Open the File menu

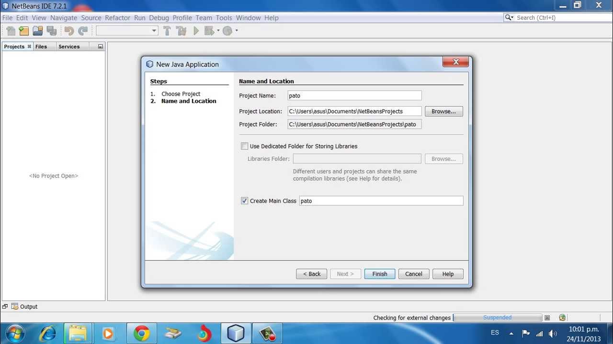[x=7, y=18]
